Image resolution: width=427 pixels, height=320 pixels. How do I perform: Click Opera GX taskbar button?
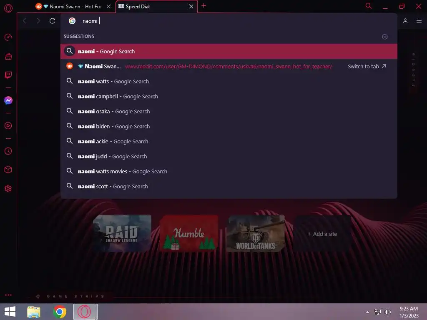coord(85,312)
